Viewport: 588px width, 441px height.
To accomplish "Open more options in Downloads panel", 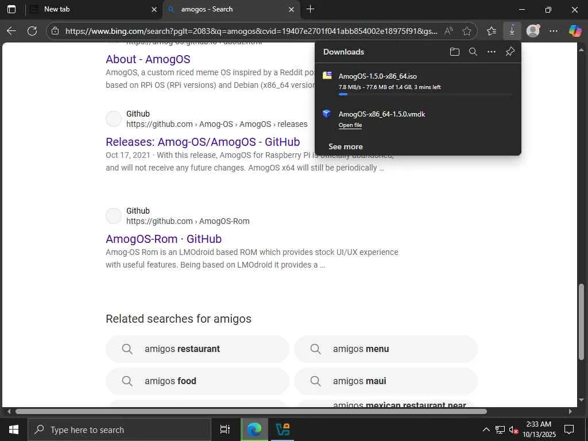I will (x=492, y=52).
